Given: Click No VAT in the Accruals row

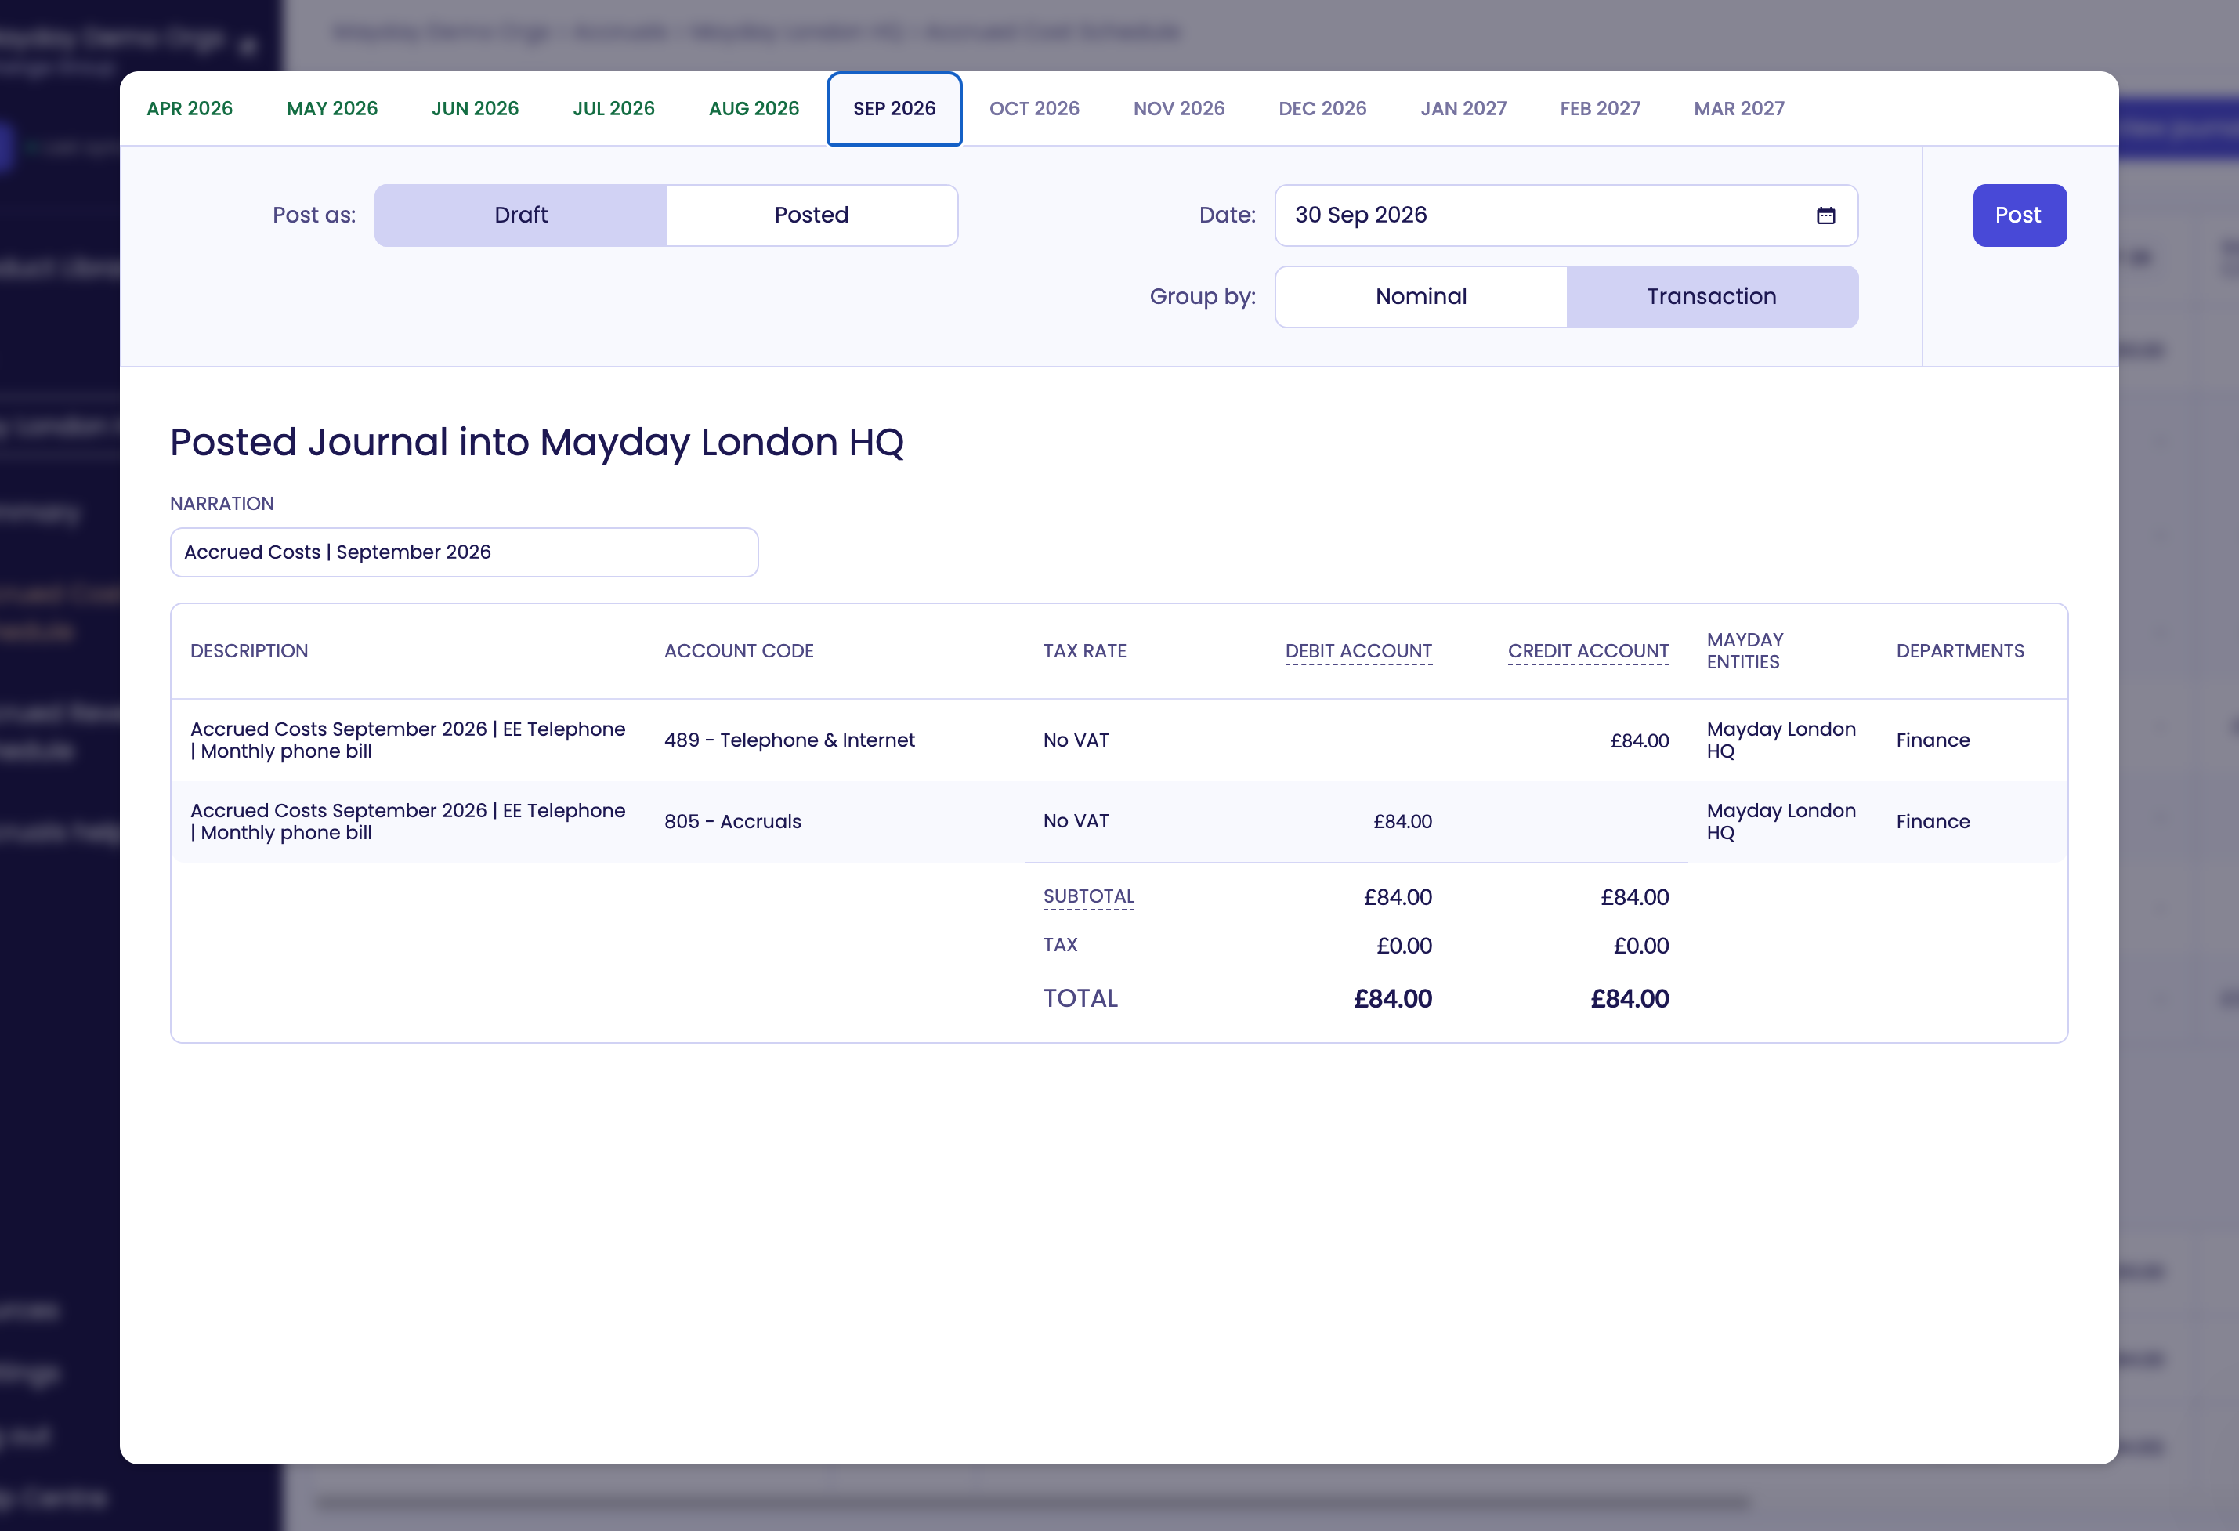Looking at the screenshot, I should 1075,822.
